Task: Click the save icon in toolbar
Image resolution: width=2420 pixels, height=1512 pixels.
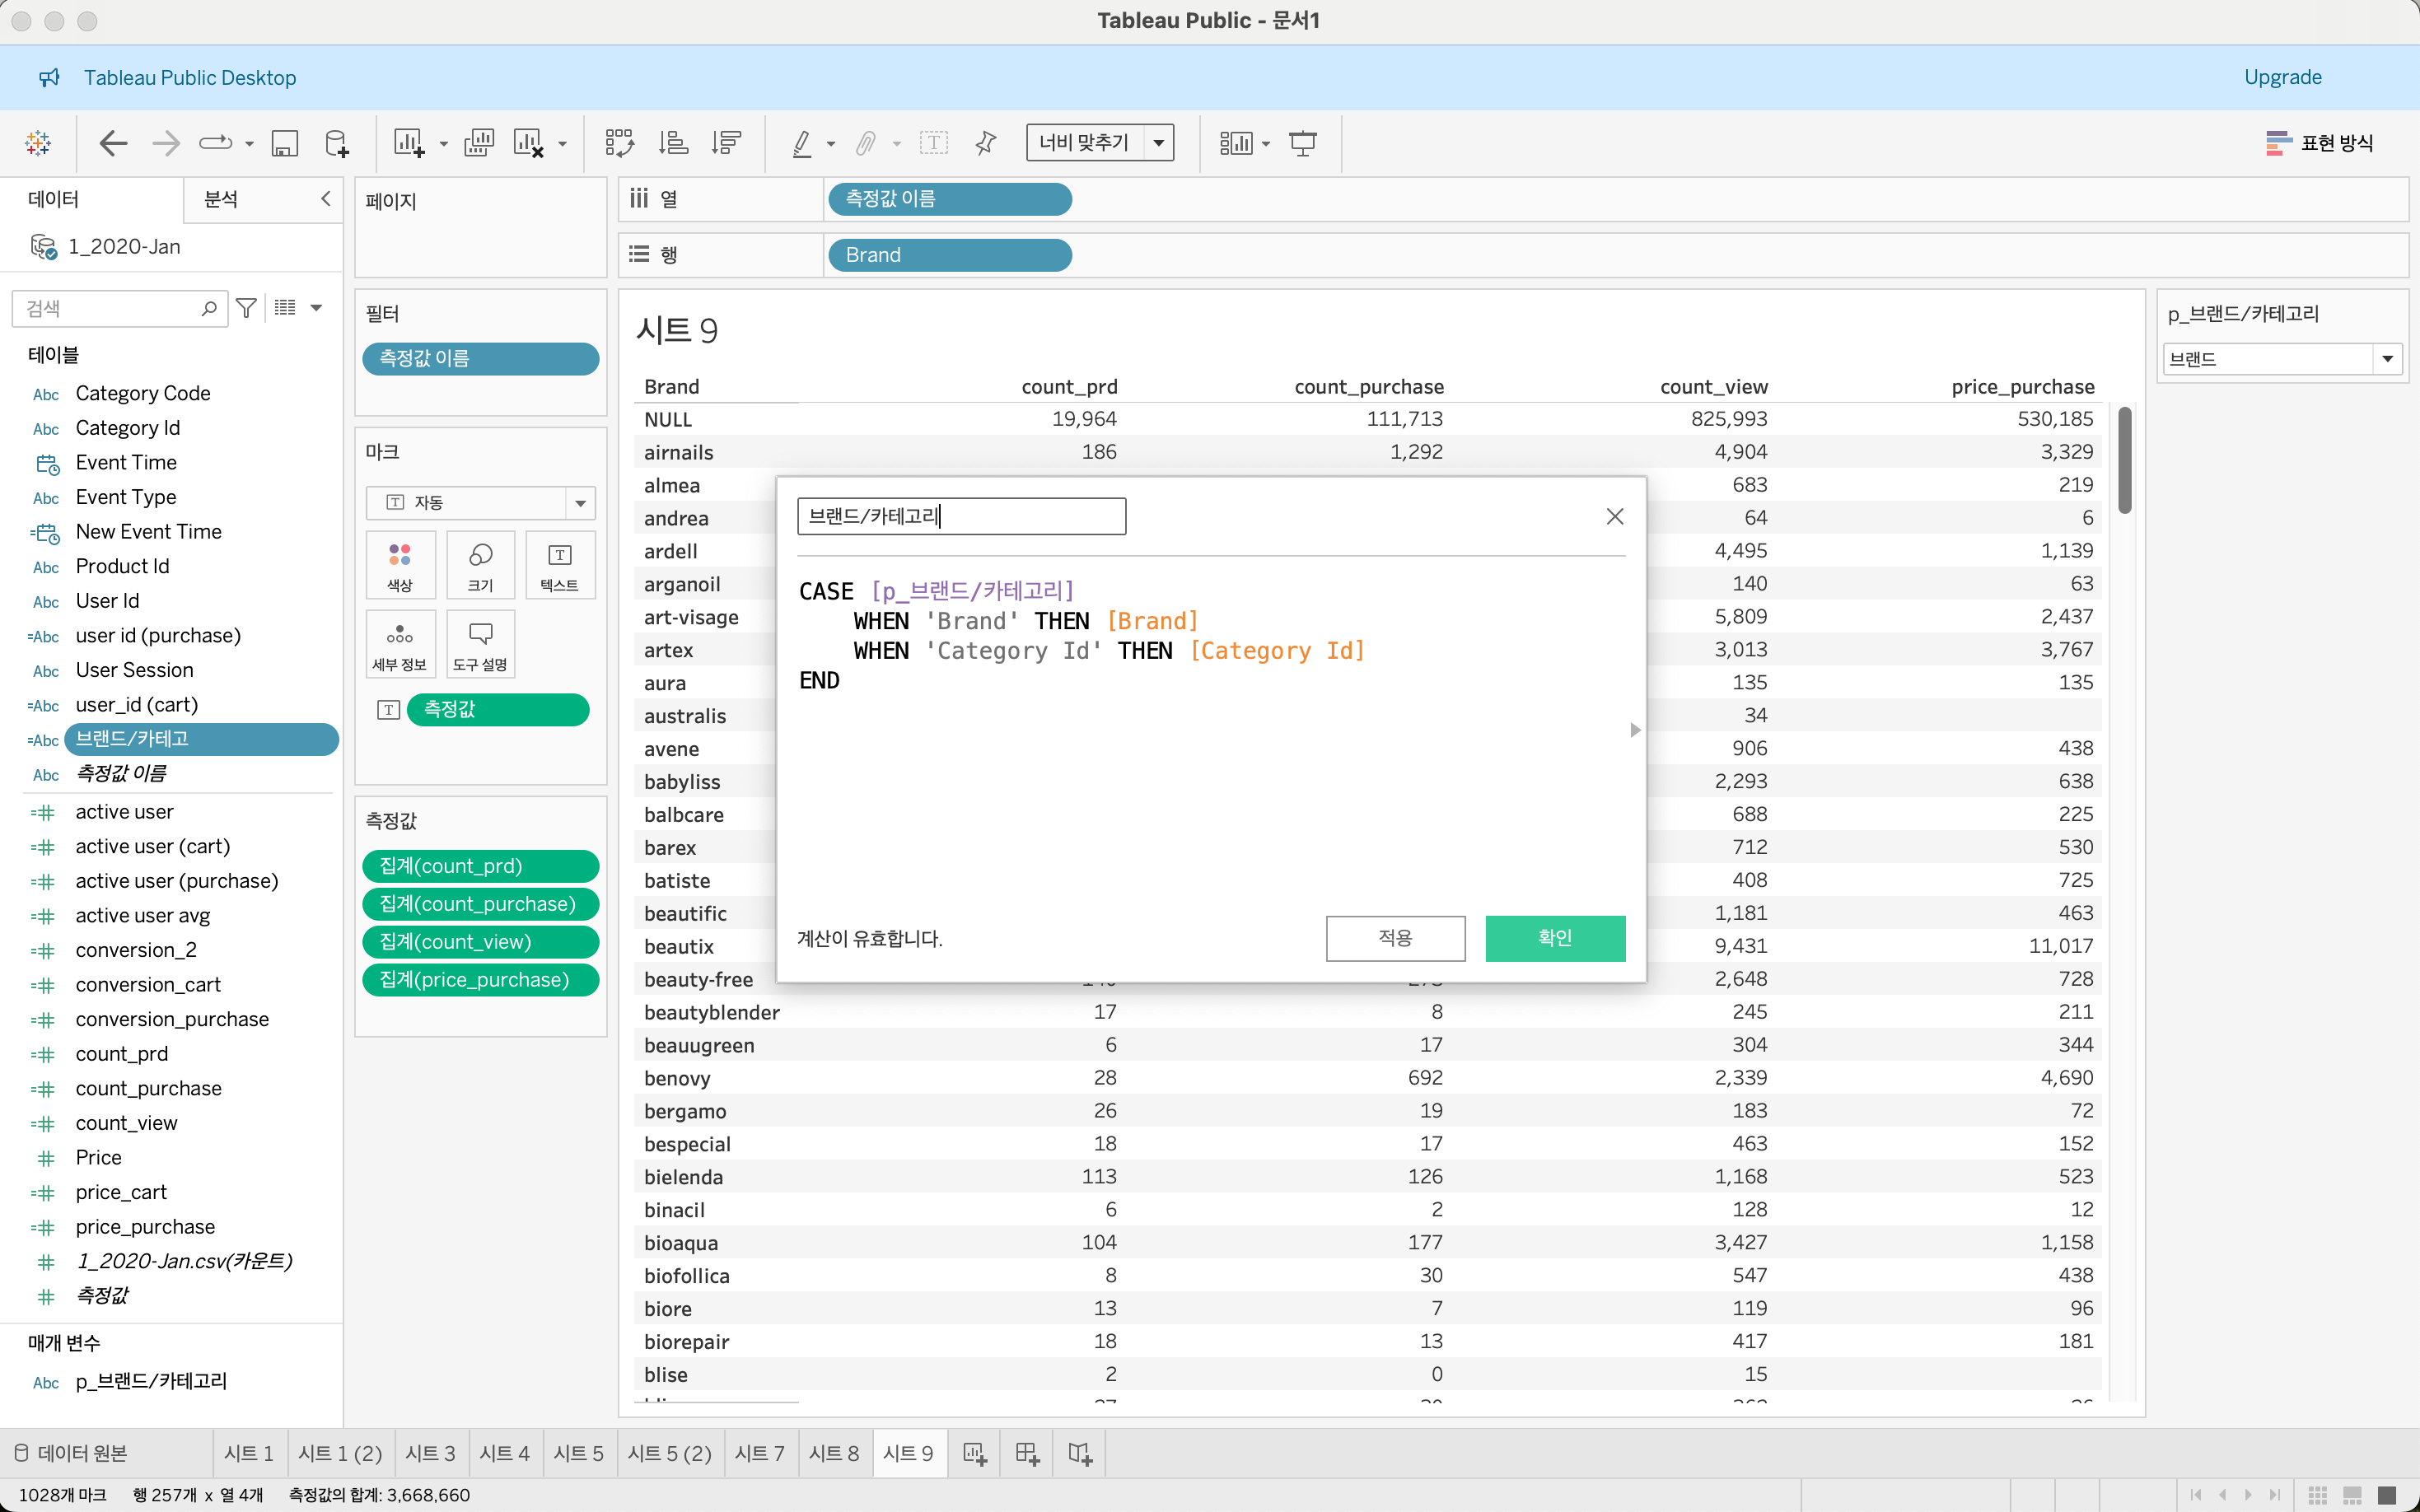Action: tap(285, 143)
